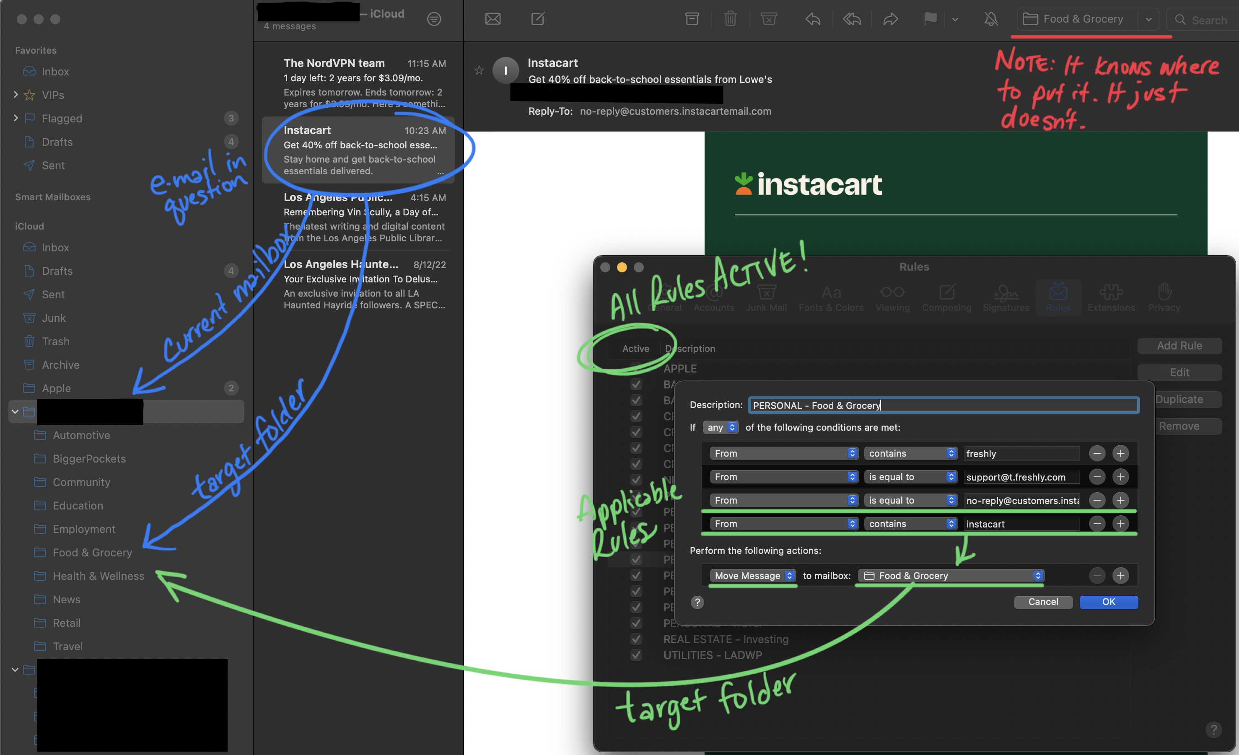Click the trash delete message icon
The height and width of the screenshot is (755, 1239).
pyautogui.click(x=730, y=19)
